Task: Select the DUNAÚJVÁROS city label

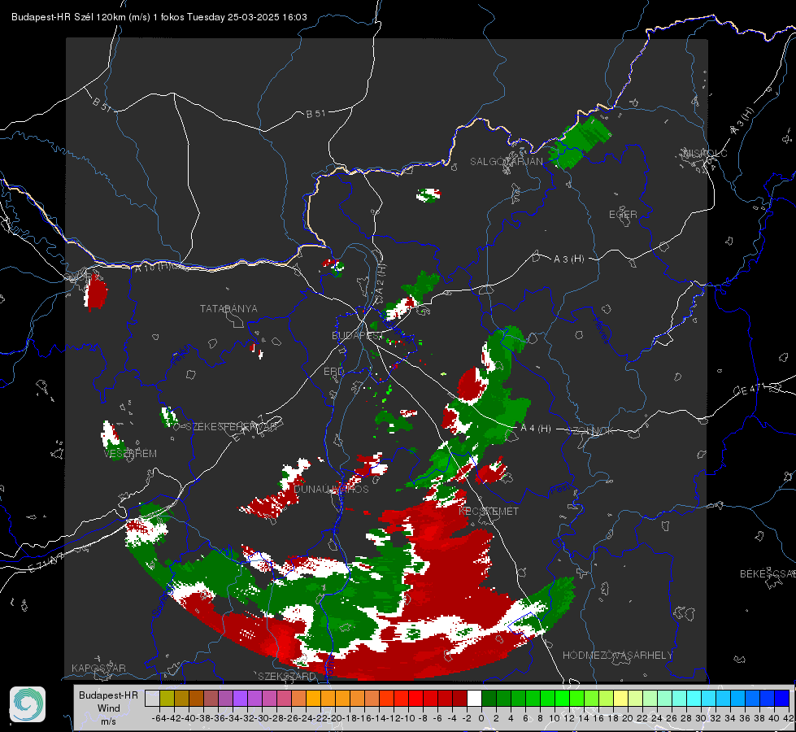Action: pyautogui.click(x=331, y=489)
